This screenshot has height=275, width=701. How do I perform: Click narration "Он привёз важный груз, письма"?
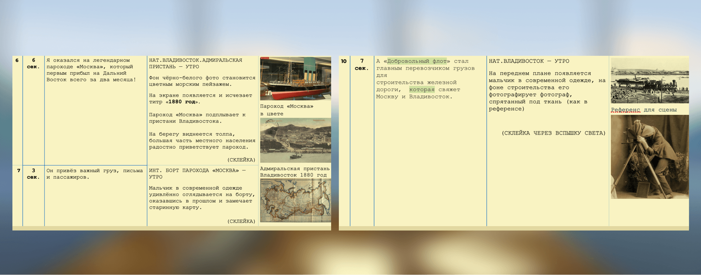95,174
